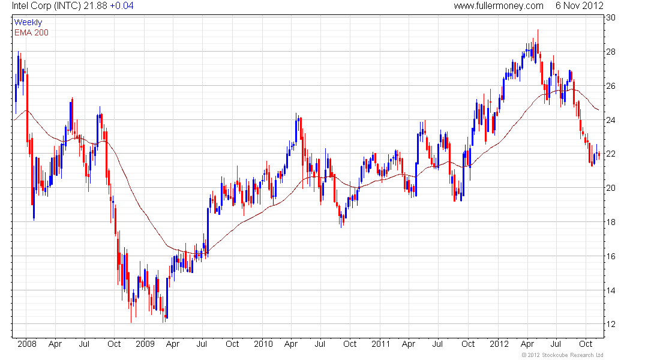Click the y-axis value 12
The height and width of the screenshot is (360, 660).
[610, 324]
